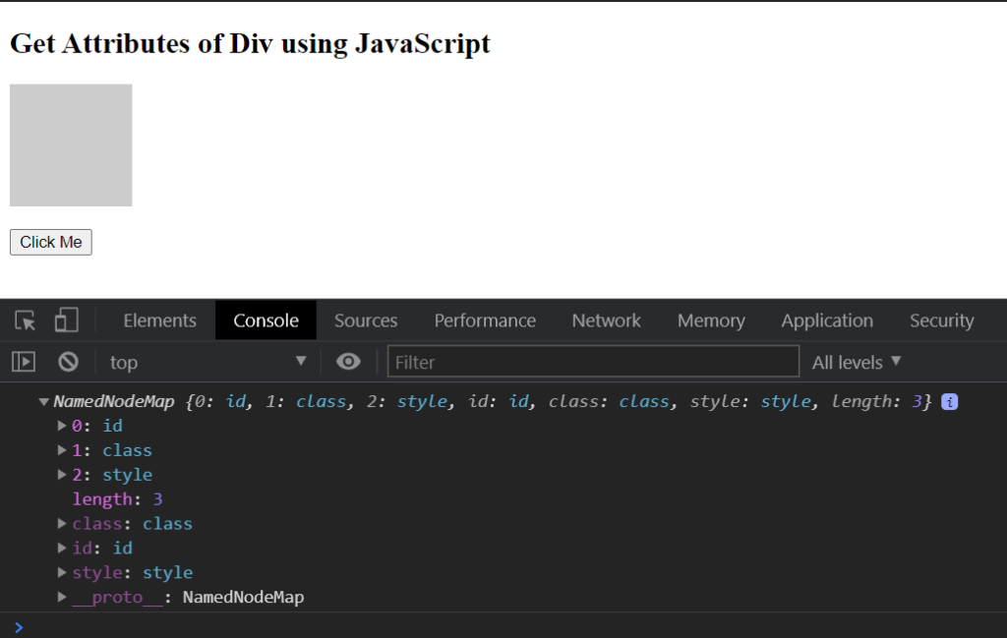1007x638 pixels.
Task: Open the JavaScript context dropdown arrow
Action: coord(302,362)
